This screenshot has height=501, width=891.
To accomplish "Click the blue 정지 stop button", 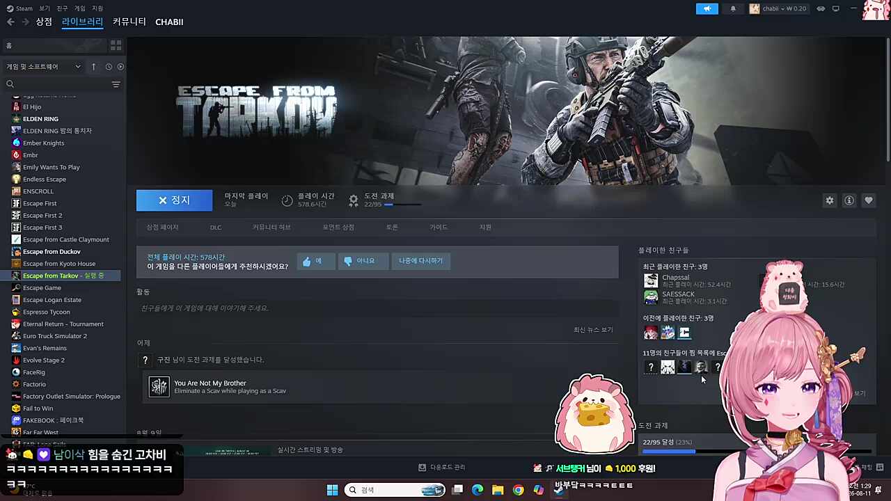I will pos(174,200).
